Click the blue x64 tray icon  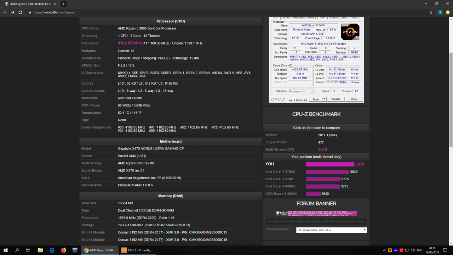[x=396, y=250]
